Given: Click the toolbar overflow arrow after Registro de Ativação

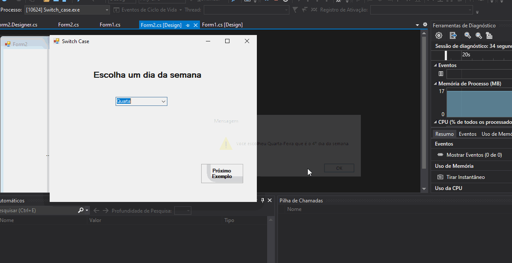Looking at the screenshot, I should tap(477, 12).
